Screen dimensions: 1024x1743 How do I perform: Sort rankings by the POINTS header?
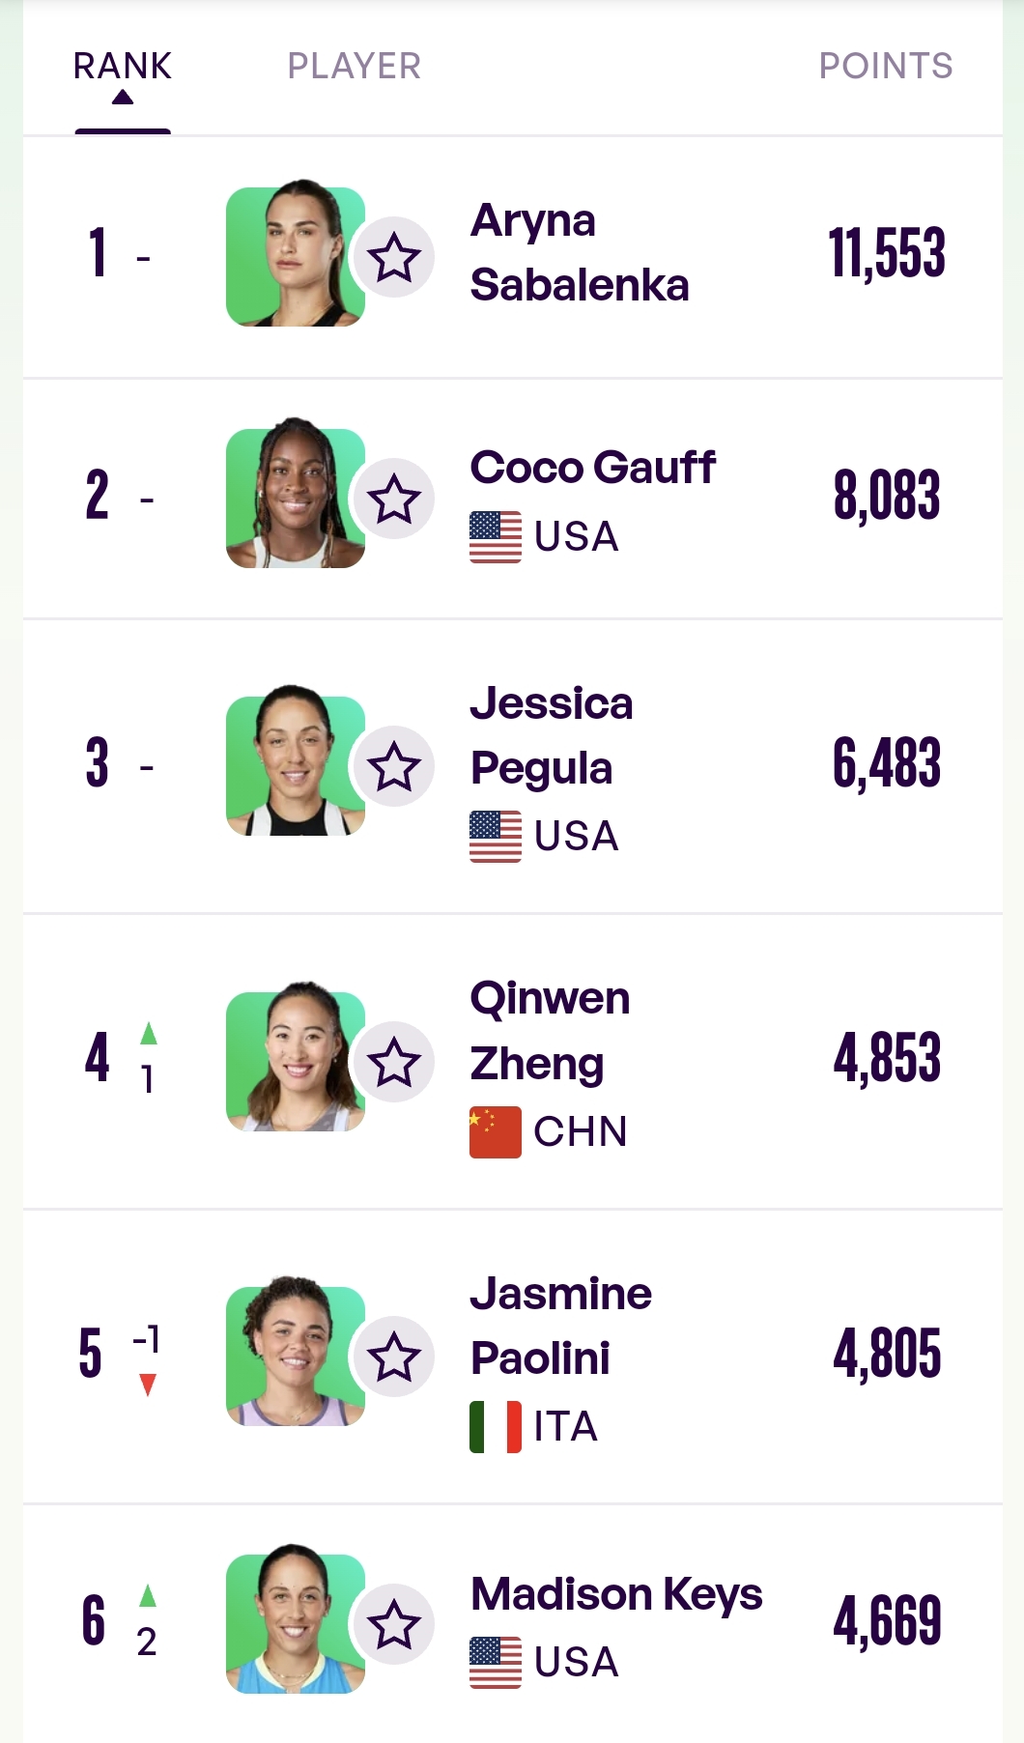[x=886, y=66]
